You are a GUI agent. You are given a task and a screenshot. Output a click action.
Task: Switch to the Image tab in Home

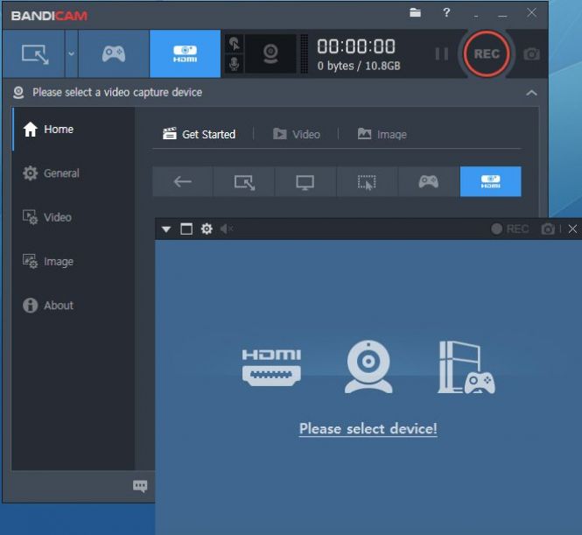coord(382,134)
